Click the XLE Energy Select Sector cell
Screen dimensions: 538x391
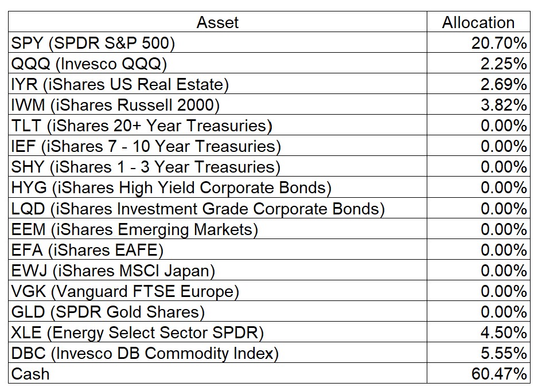tap(137, 333)
